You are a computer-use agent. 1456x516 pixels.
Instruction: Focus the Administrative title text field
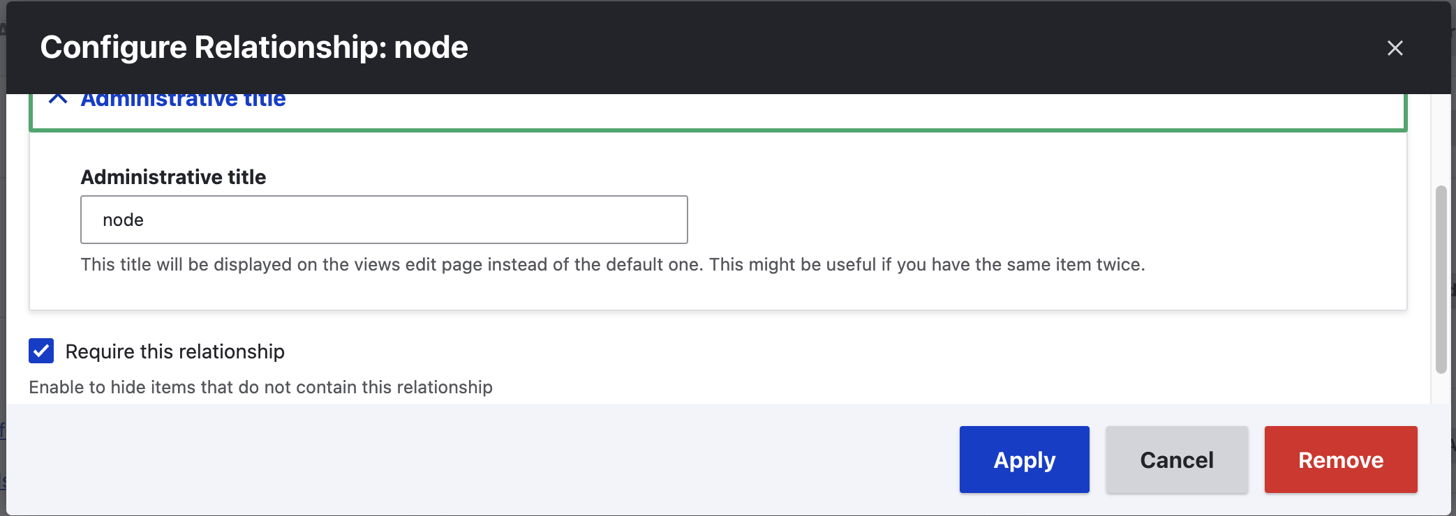[x=384, y=220]
